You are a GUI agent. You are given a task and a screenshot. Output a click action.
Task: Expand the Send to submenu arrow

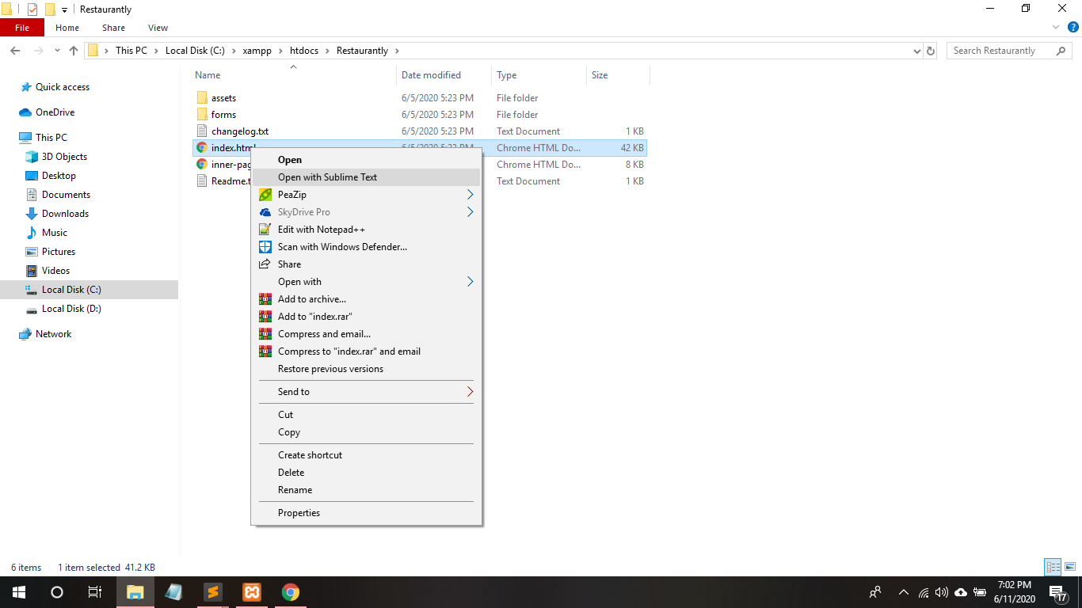470,392
